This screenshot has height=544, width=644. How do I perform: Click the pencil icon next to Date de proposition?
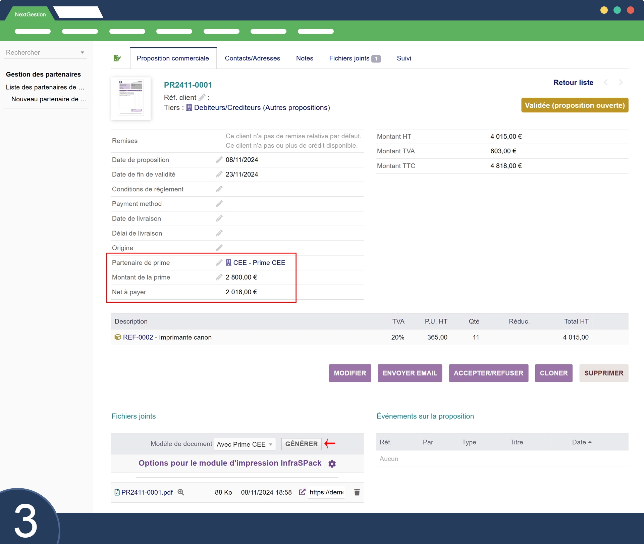(219, 160)
